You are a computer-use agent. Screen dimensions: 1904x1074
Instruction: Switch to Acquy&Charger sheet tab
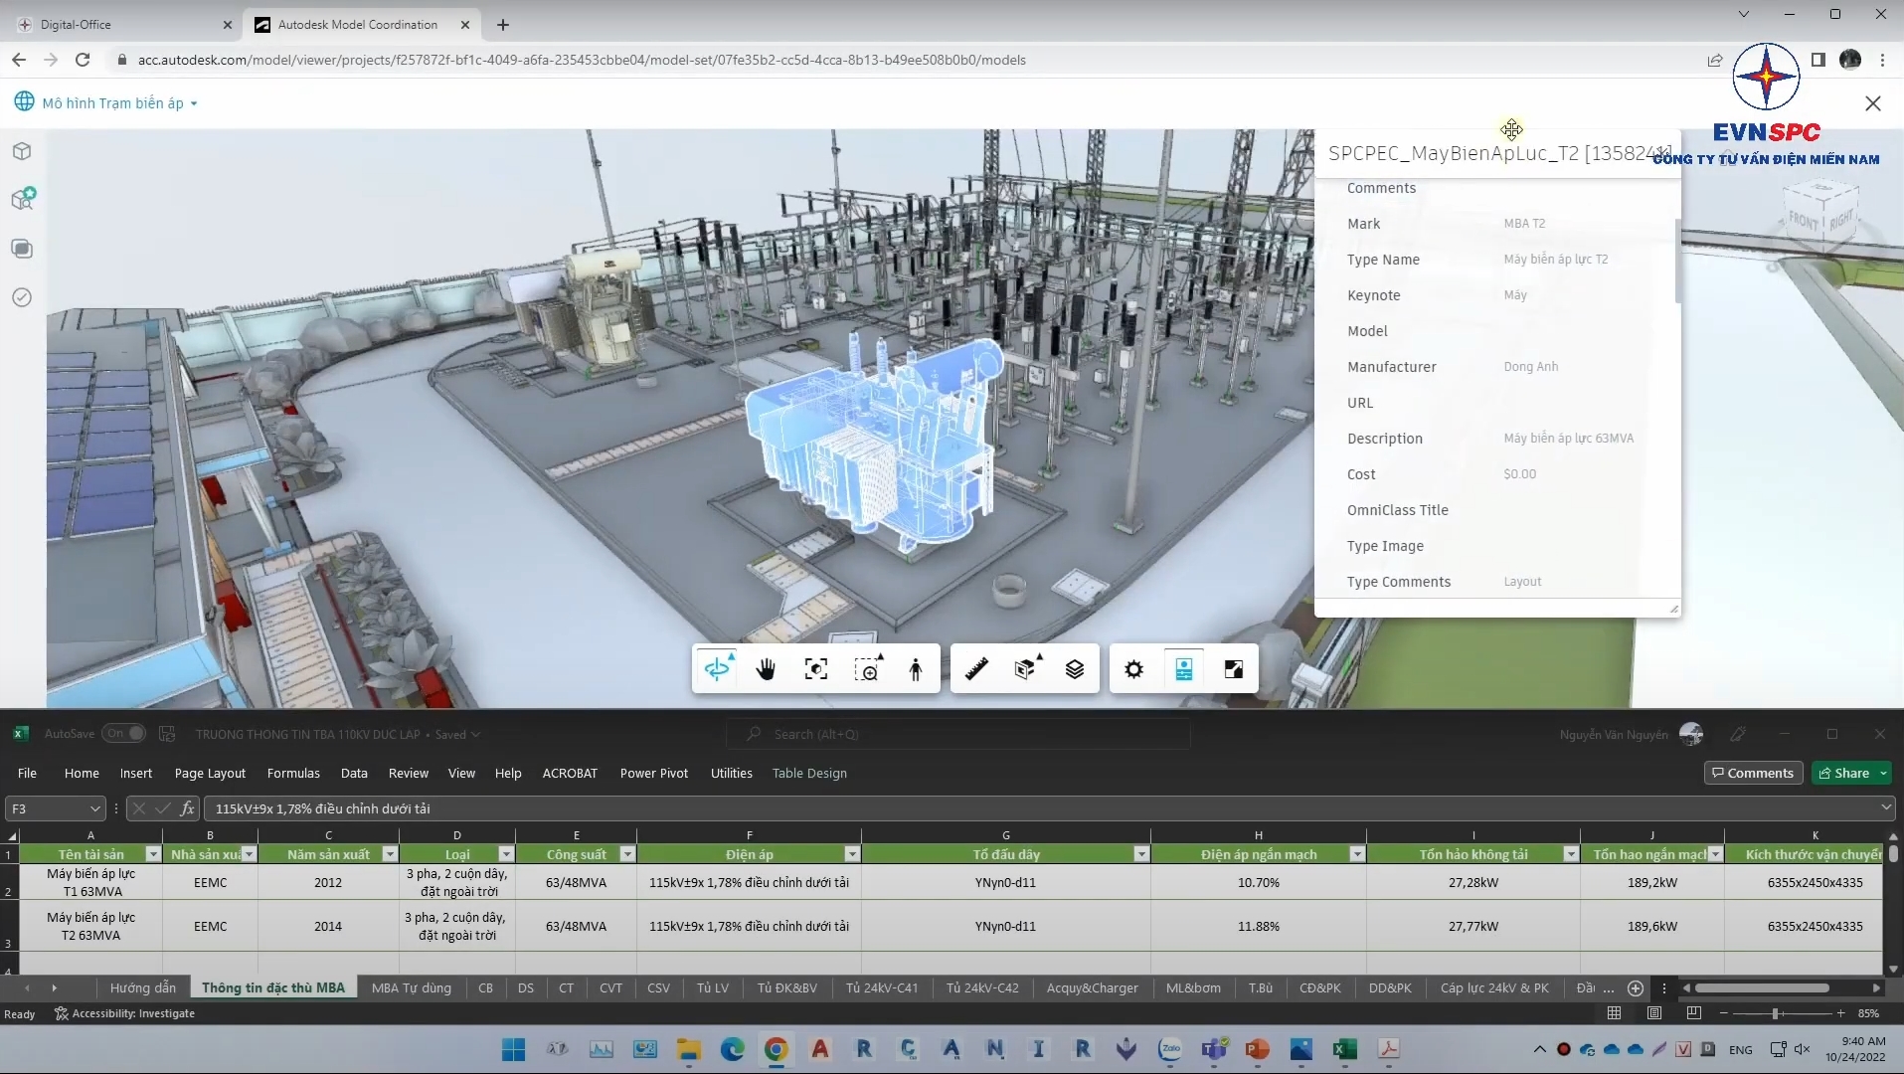click(1092, 988)
